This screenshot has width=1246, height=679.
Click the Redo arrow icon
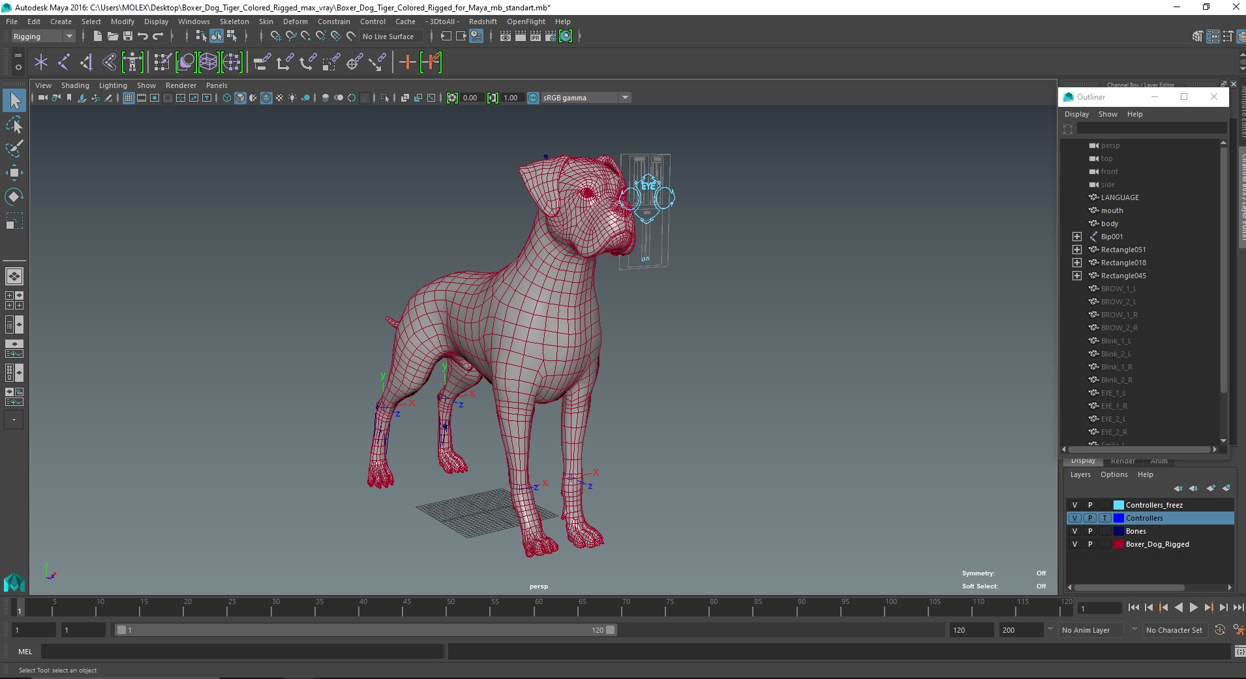coord(158,36)
